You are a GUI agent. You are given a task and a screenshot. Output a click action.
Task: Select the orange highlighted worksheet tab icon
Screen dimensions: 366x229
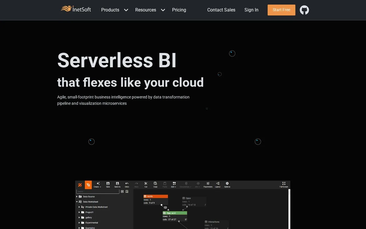(x=88, y=185)
